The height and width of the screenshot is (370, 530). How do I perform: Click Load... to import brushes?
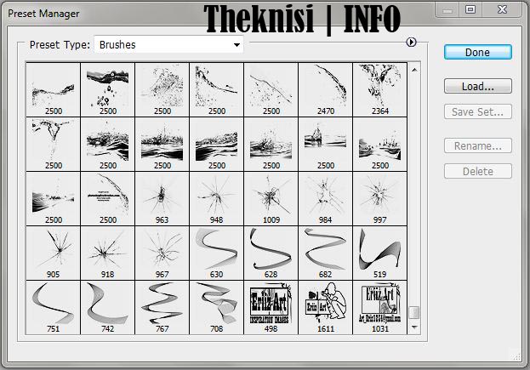[x=477, y=86]
